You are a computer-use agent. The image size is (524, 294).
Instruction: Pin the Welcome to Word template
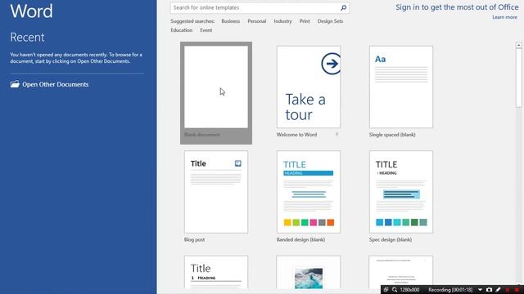click(x=337, y=134)
